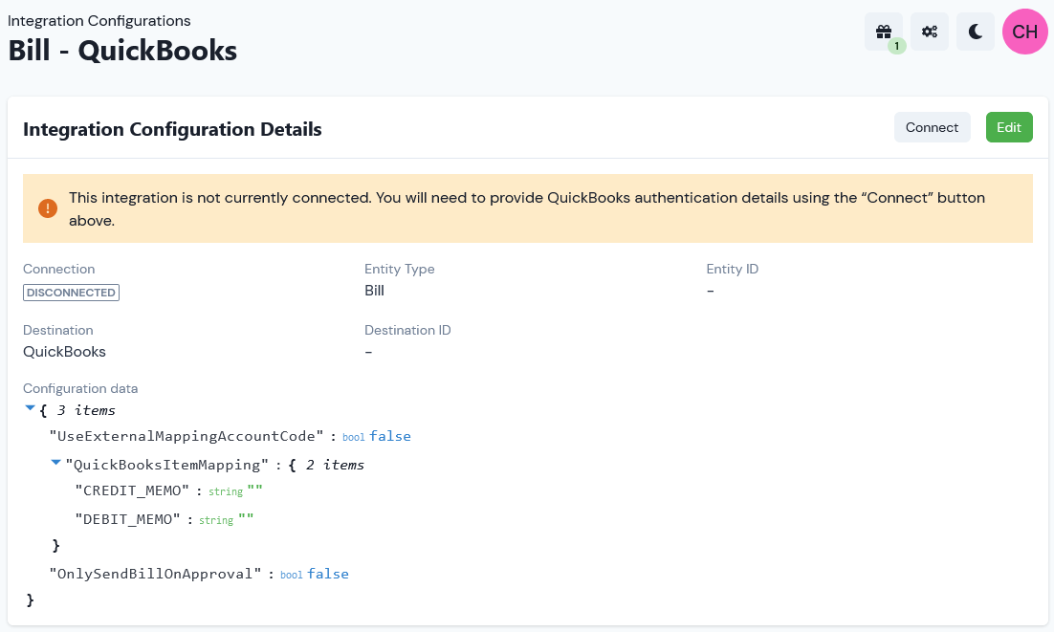1054x632 pixels.
Task: Select the "UseExternalMappingAccountCode" key
Action: (187, 436)
